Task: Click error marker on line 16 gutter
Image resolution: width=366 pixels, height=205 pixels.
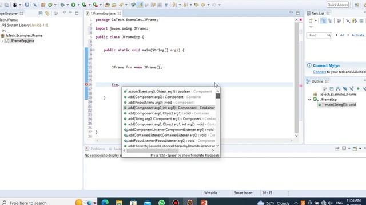Action: point(86,84)
